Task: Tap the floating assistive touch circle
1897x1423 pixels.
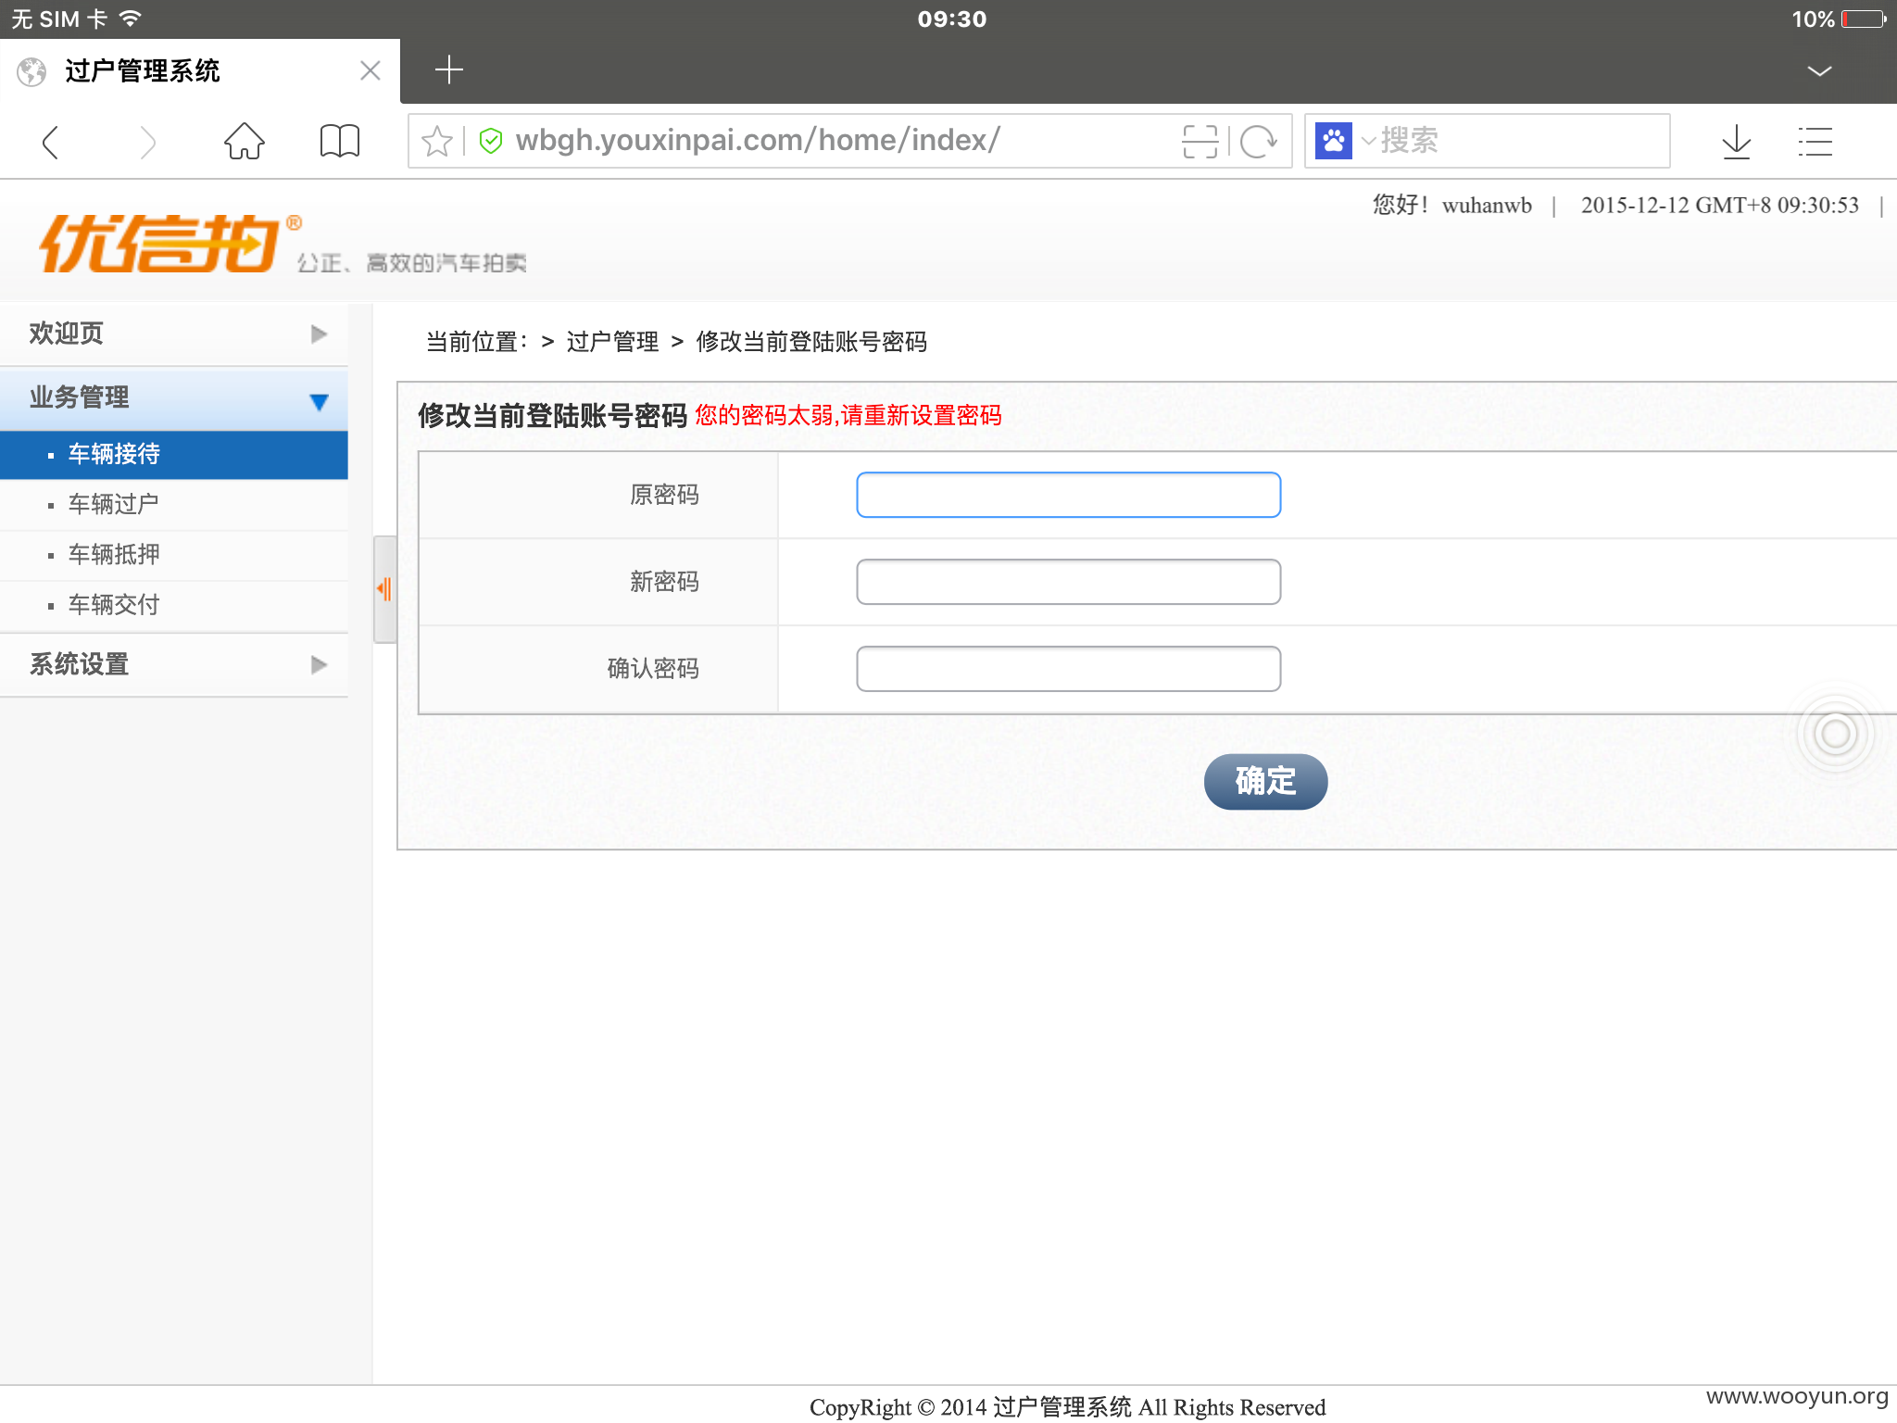Action: [1835, 734]
